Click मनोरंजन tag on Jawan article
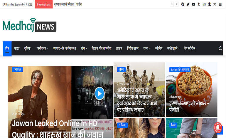Screen dimensions: 226x138 pyautogui.click(x=17, y=70)
